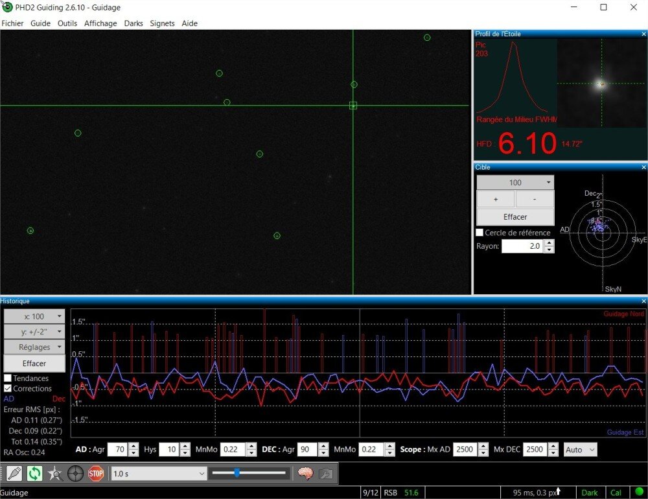The image size is (648, 499).
Task: Stop capture using the STOP sign icon
Action: coord(97,473)
